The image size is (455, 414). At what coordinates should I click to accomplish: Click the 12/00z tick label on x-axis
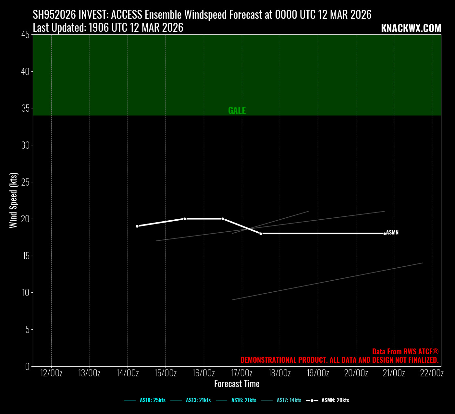[51, 373]
